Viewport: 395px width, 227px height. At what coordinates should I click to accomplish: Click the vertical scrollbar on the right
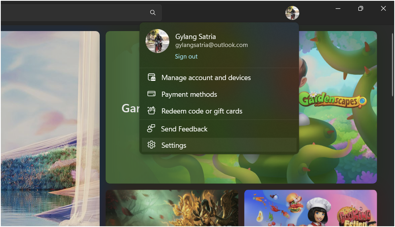coord(393,65)
